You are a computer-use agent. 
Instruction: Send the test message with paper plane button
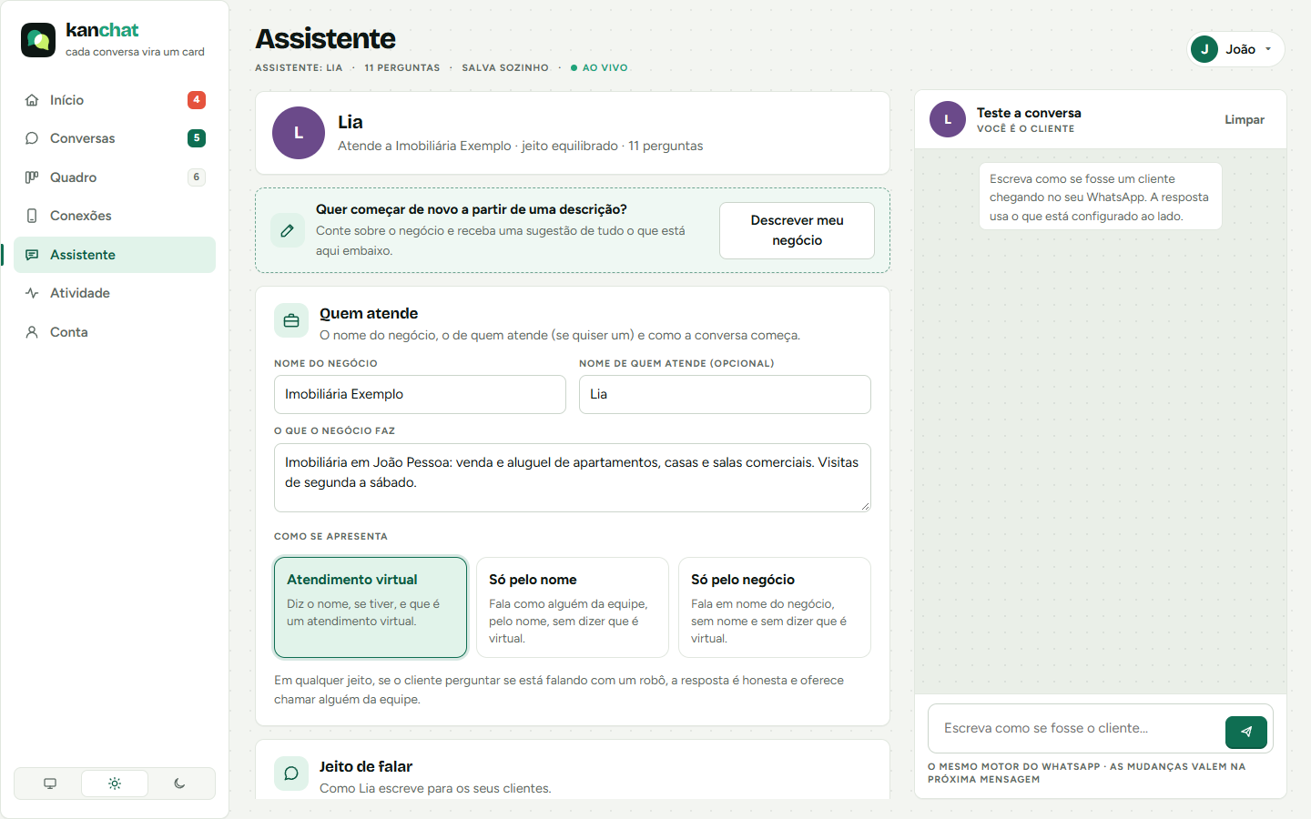click(1246, 731)
